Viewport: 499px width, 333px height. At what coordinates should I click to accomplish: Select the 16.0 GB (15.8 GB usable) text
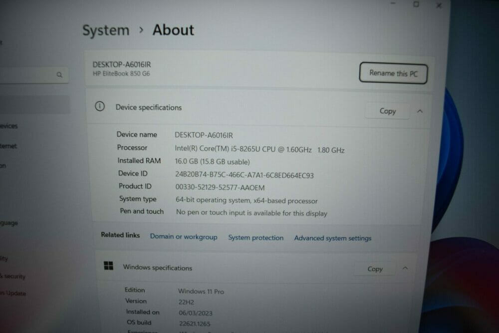coord(212,162)
